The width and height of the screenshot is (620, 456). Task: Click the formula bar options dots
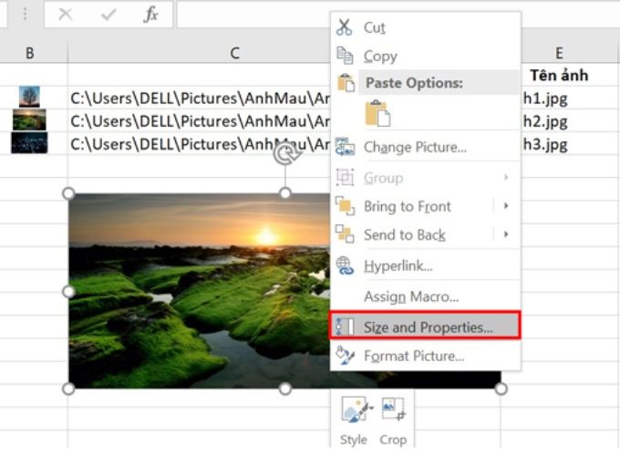click(x=25, y=15)
